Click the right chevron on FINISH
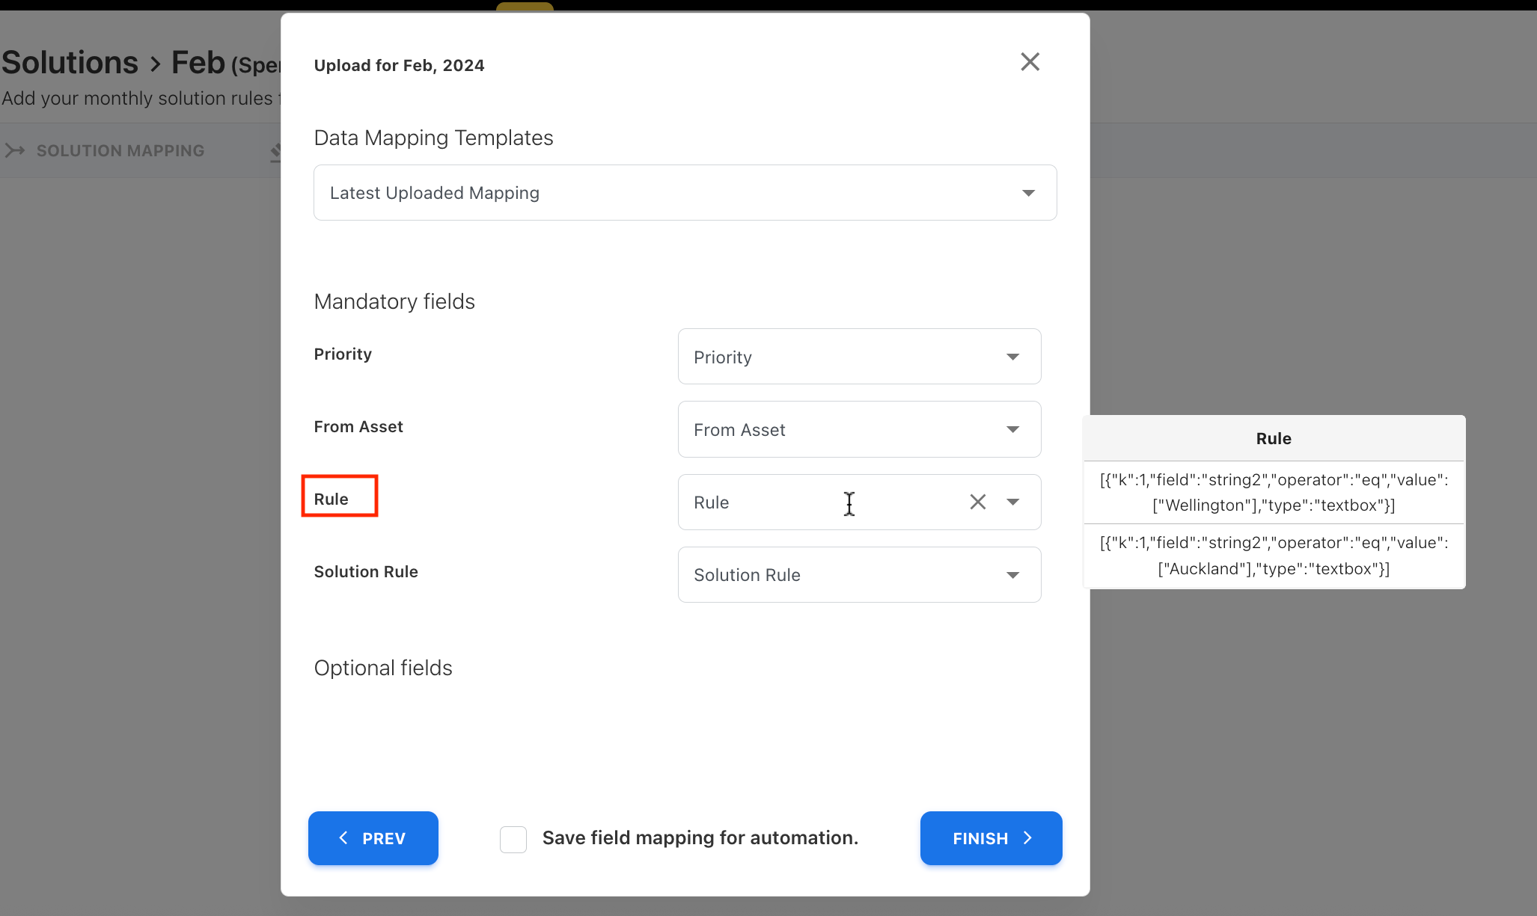Image resolution: width=1537 pixels, height=916 pixels. 1028,838
